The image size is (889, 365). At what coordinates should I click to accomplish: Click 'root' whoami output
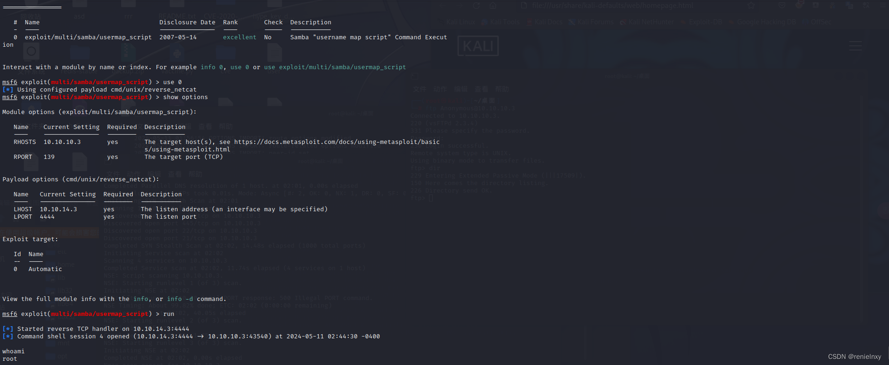pos(10,359)
